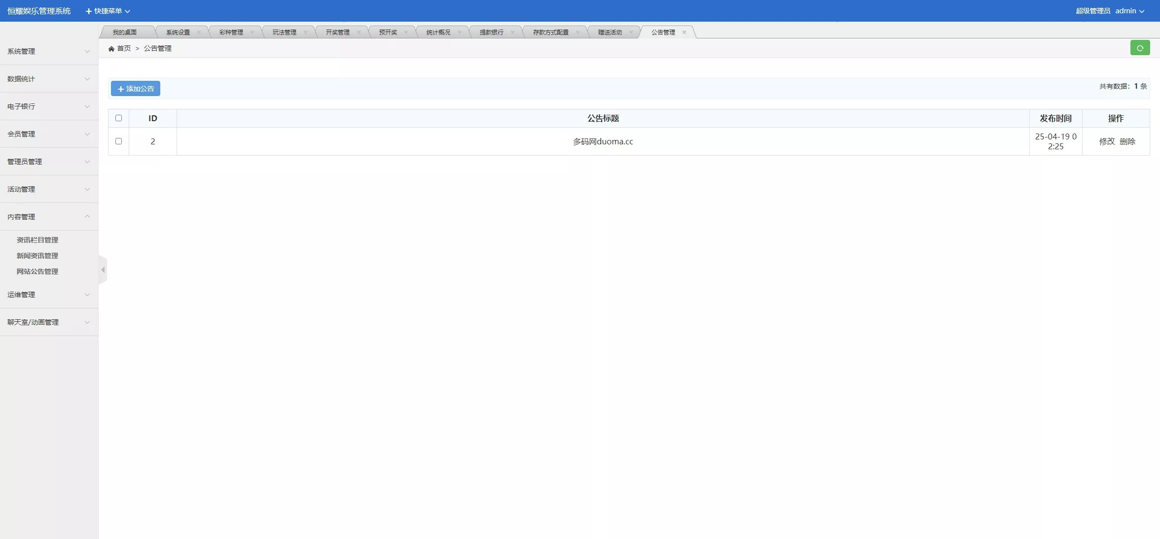The width and height of the screenshot is (1160, 539).
Task: Expand the 聊天室/动画管理 section
Action: click(x=48, y=322)
